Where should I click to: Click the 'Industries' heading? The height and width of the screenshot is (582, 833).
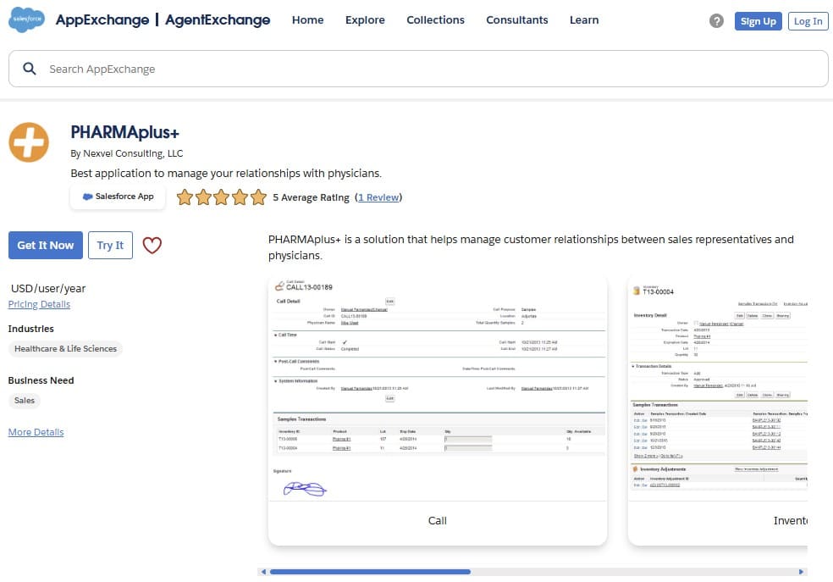pyautogui.click(x=30, y=329)
